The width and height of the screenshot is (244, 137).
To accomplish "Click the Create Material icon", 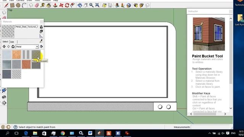I will pos(41,31).
